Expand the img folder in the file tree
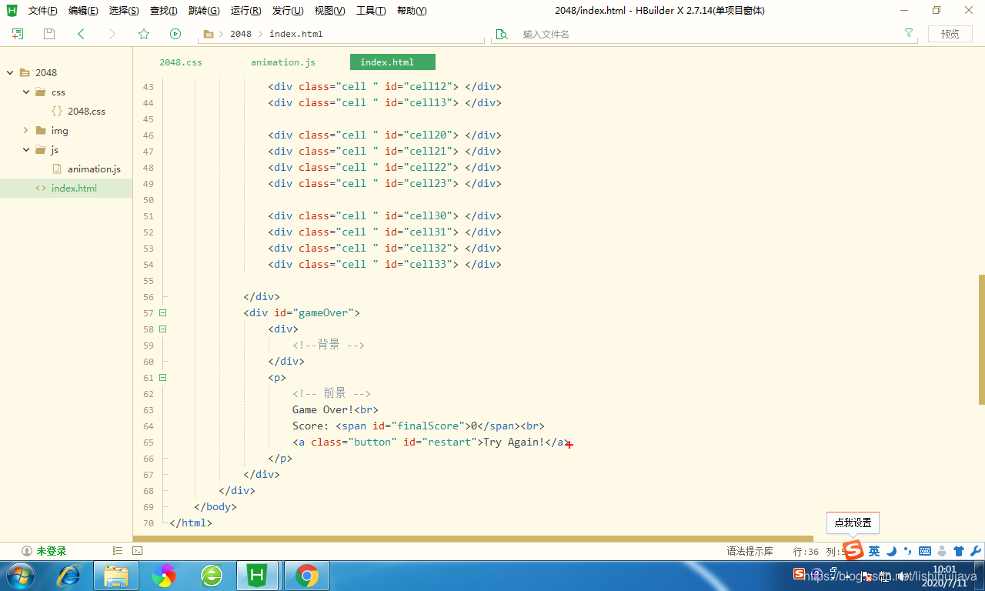The width and height of the screenshot is (985, 591). coord(26,131)
